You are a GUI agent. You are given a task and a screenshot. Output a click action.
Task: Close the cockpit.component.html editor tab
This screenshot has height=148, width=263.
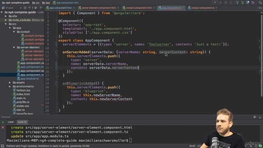(154, 8)
